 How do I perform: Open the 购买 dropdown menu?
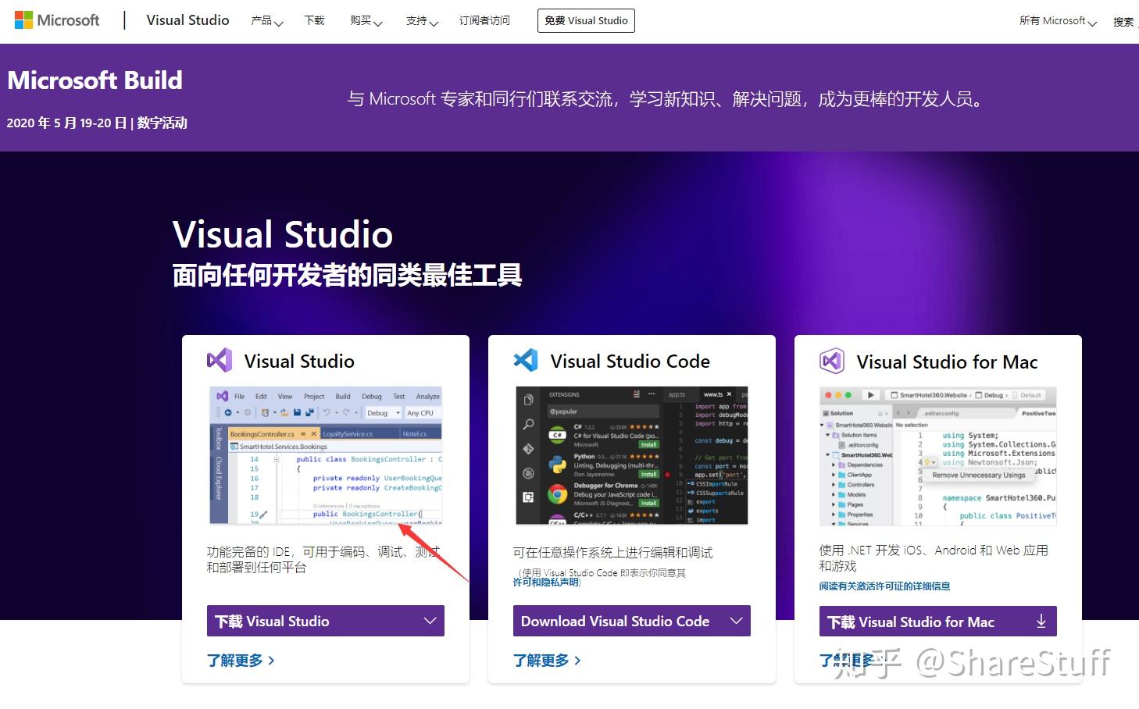coord(365,21)
